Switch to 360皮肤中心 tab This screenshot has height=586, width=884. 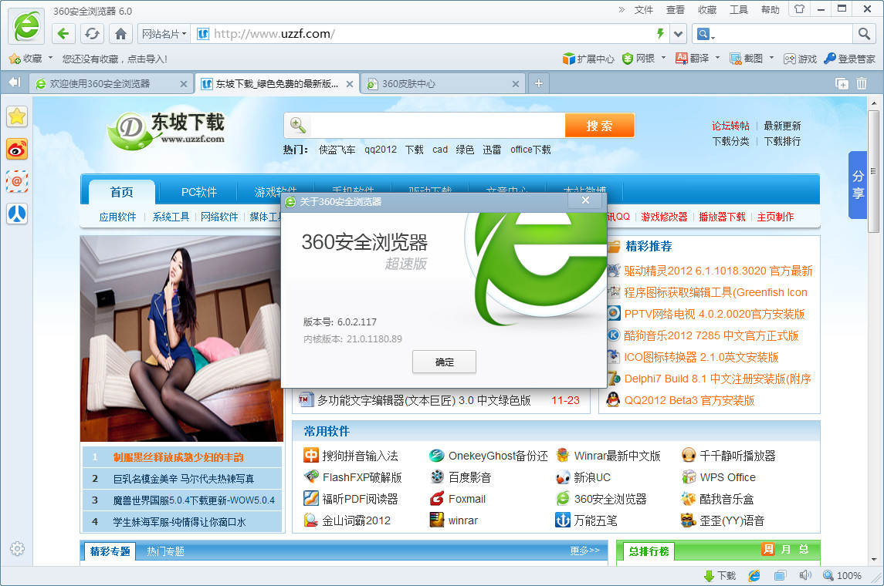point(442,84)
